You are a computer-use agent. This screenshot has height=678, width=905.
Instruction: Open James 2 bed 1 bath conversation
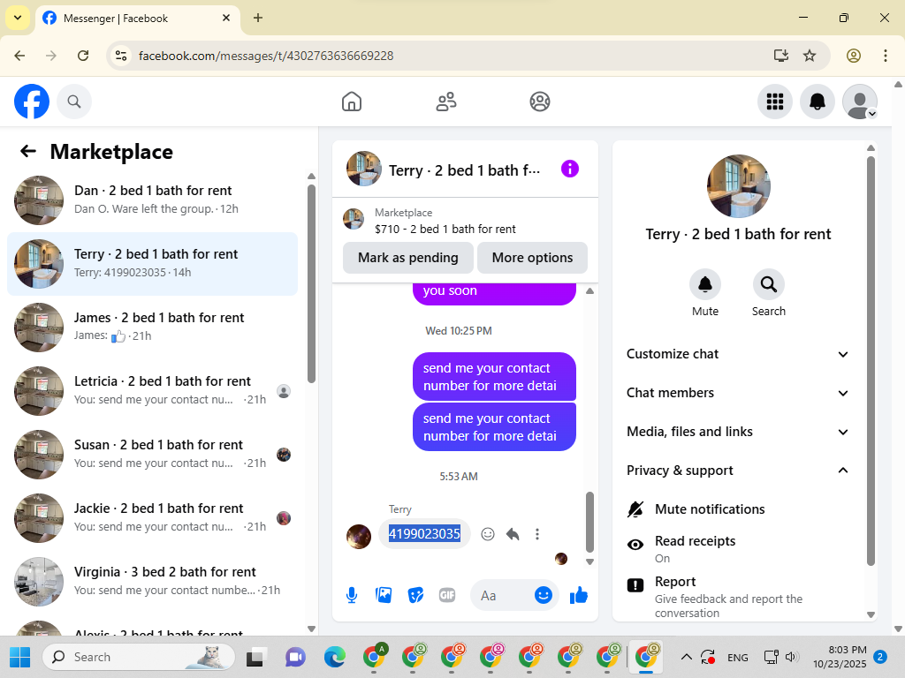click(x=152, y=328)
